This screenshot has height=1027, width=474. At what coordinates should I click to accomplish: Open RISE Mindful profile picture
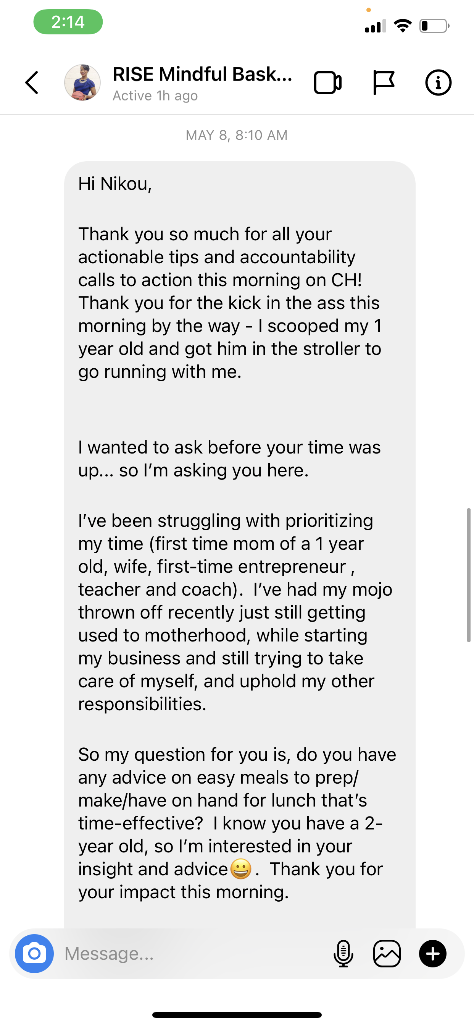[82, 83]
